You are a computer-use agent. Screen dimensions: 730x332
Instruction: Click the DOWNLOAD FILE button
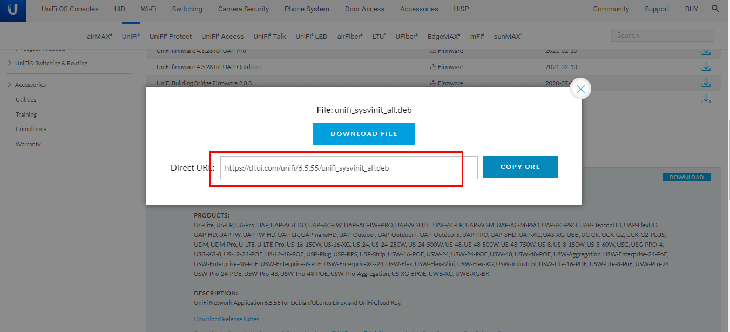[364, 133]
